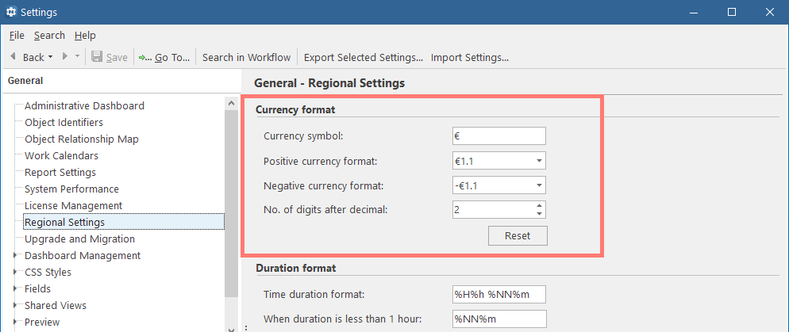Expand the CSS Styles tree node
Screen dimensions: 789x332
click(x=15, y=273)
